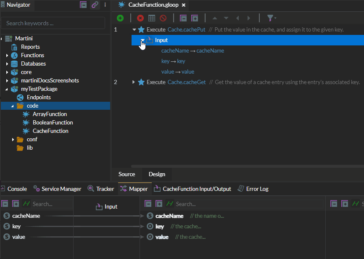Open the Tracker tab

coord(101,189)
